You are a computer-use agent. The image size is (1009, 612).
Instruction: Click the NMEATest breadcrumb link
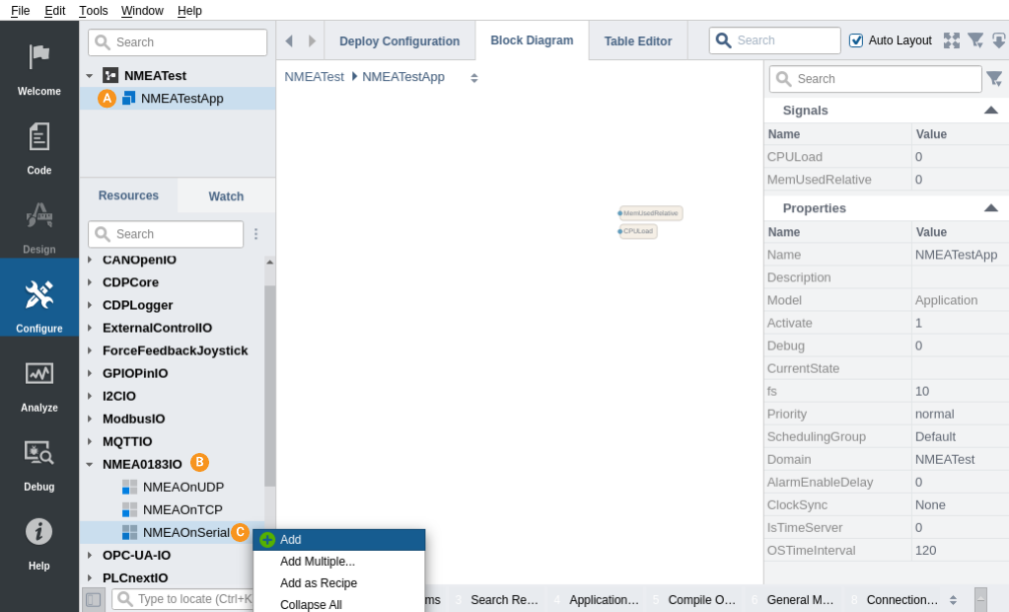click(x=314, y=77)
